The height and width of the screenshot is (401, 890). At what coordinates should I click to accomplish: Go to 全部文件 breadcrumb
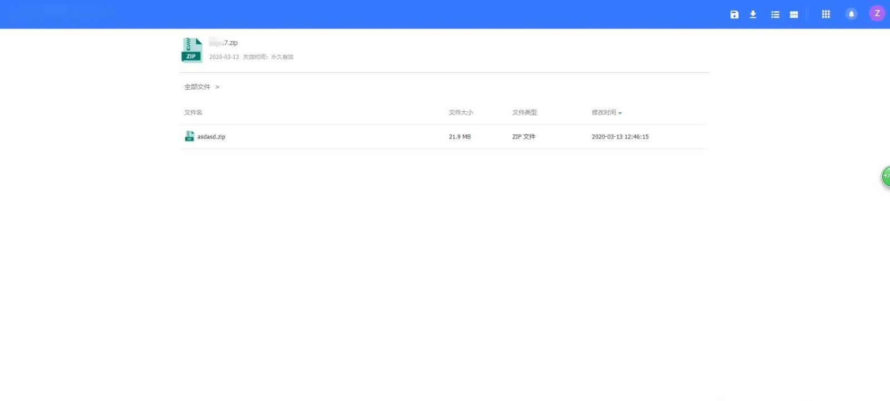click(x=197, y=87)
